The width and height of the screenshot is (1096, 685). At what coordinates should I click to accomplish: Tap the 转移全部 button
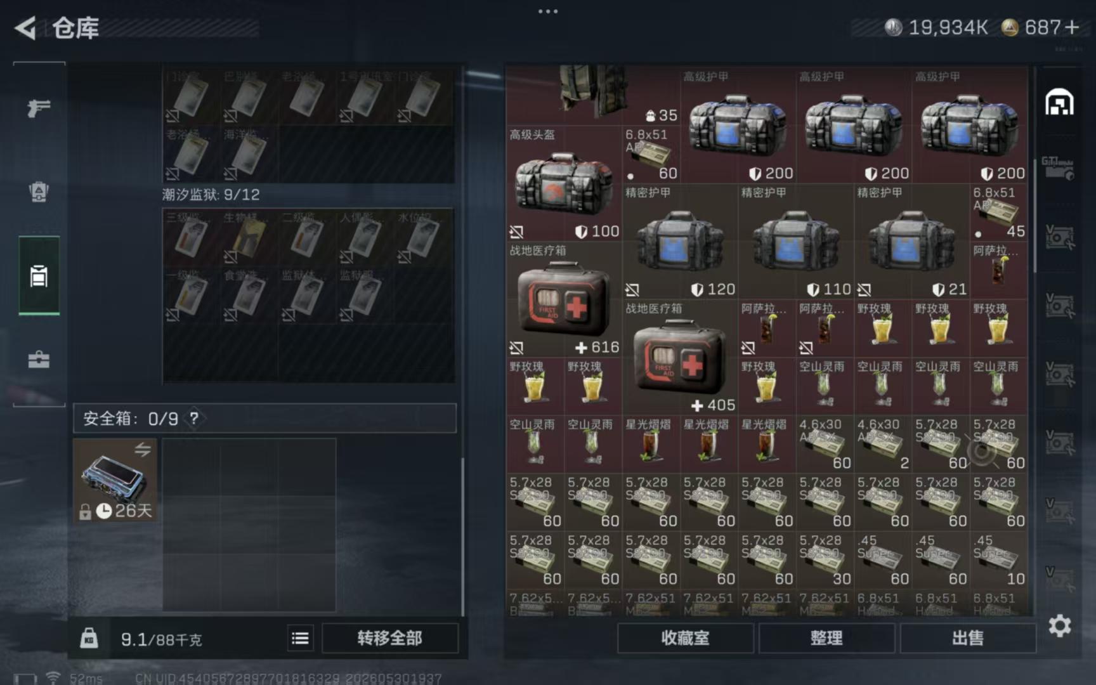pyautogui.click(x=389, y=638)
